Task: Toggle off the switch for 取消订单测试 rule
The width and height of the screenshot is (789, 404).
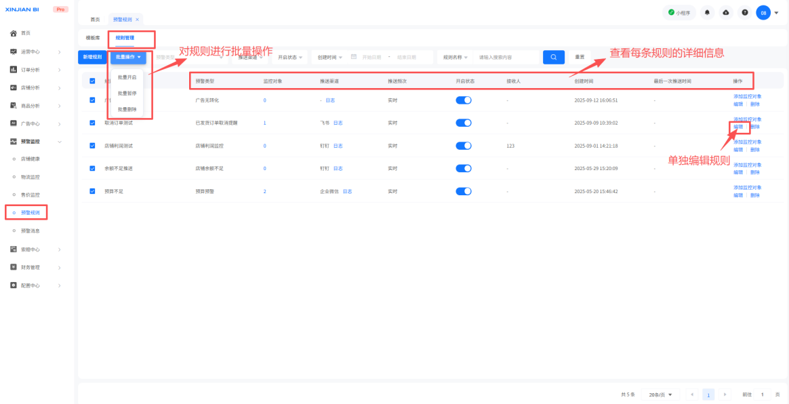Action: pos(464,123)
